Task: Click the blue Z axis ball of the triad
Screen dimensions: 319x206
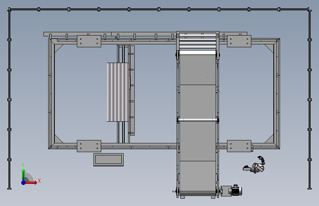Action: click(x=23, y=183)
